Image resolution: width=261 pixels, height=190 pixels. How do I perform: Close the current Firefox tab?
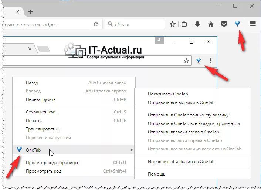(x=17, y=12)
